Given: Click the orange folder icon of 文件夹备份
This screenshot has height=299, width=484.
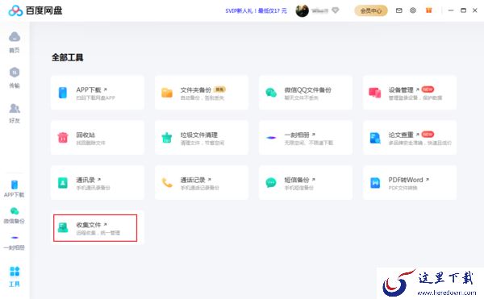Looking at the screenshot, I should [x=167, y=93].
